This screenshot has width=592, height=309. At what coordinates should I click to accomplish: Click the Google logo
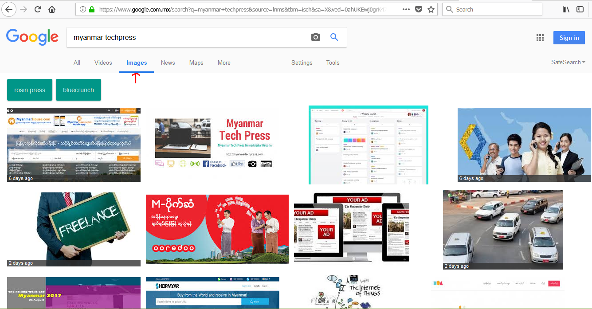[32, 37]
